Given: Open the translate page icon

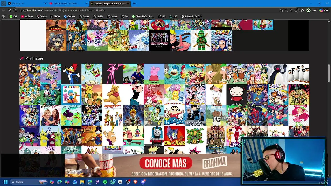Looking at the screenshot, I should 281,10.
